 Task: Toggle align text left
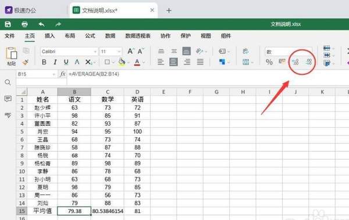161,62
